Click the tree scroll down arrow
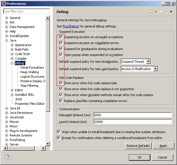This screenshot has width=177, height=165. click(48, 144)
